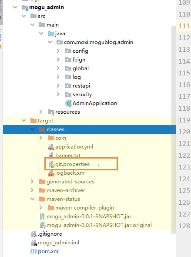
Task: Select the mogu_admin.iml file
Action: pos(58,243)
